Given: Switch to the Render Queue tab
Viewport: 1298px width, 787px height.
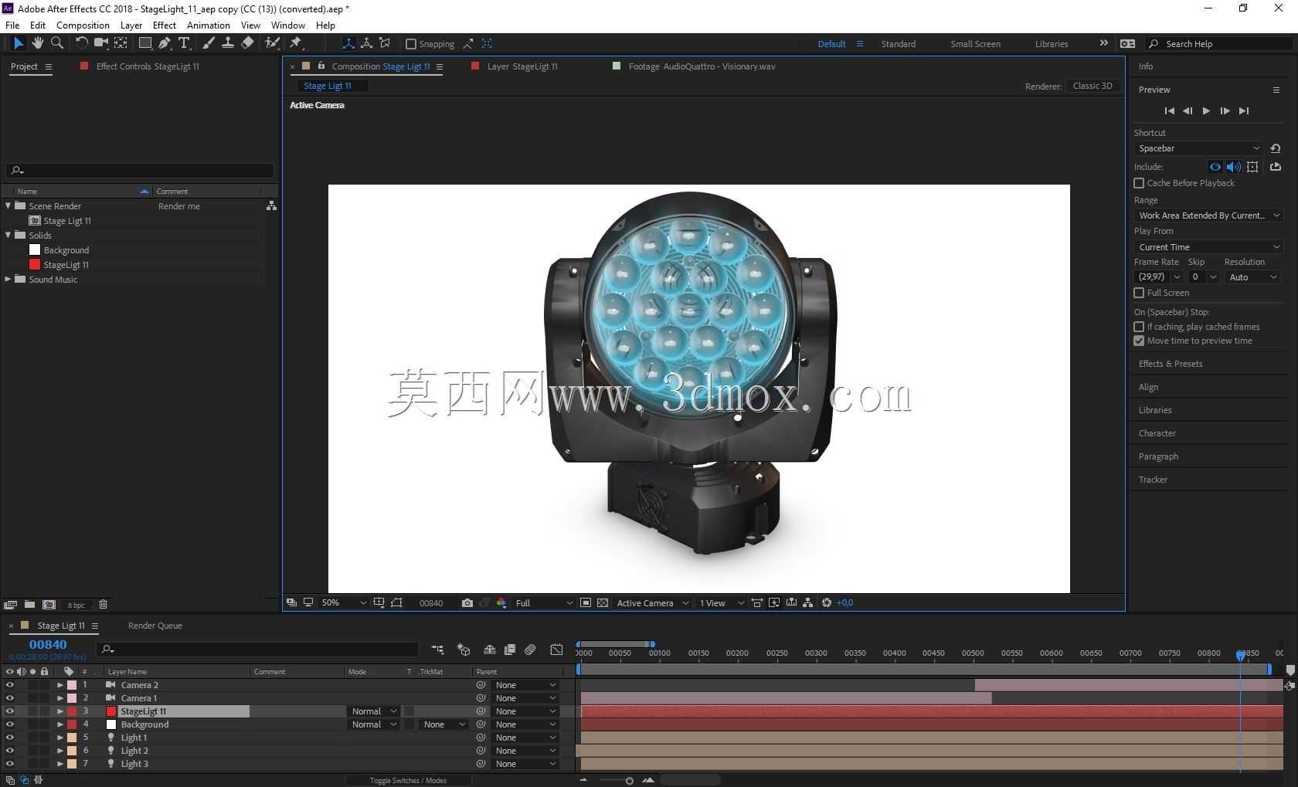Looking at the screenshot, I should point(155,626).
